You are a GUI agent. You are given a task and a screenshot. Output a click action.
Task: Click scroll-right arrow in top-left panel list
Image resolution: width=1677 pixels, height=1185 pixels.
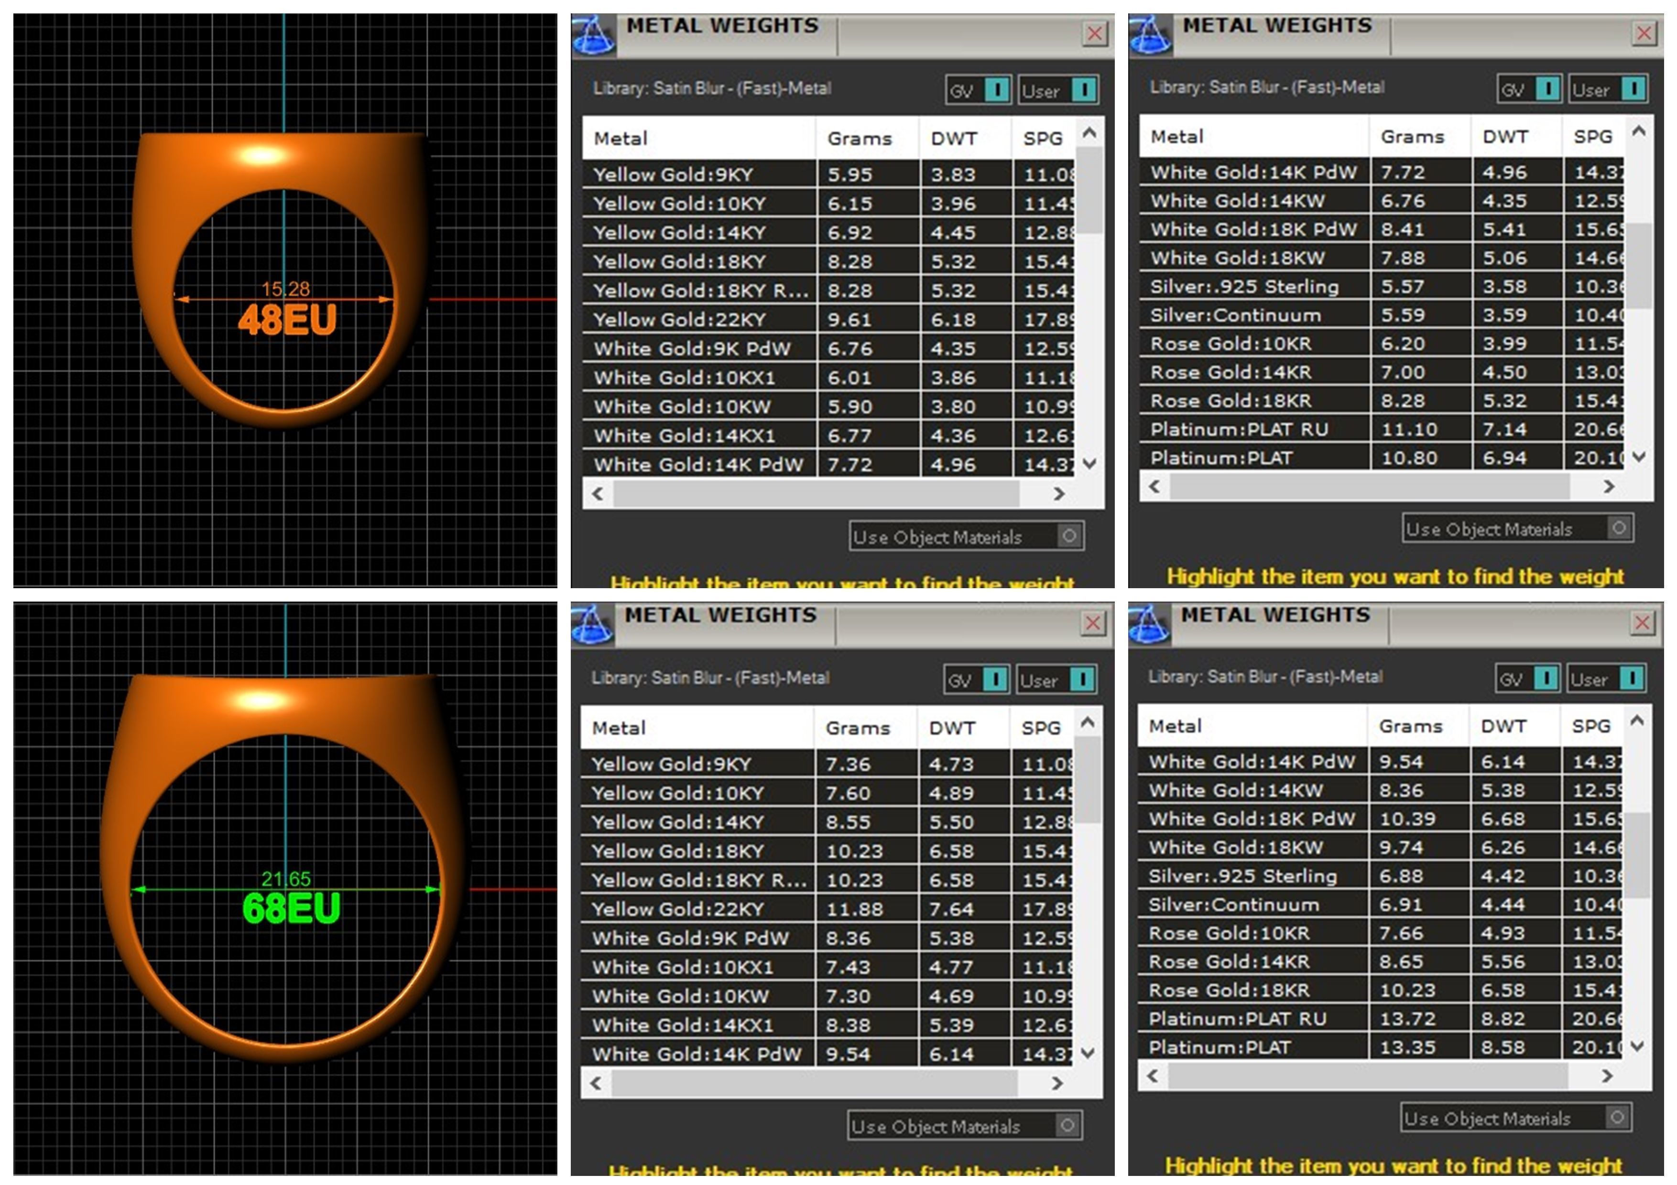coord(1059,494)
